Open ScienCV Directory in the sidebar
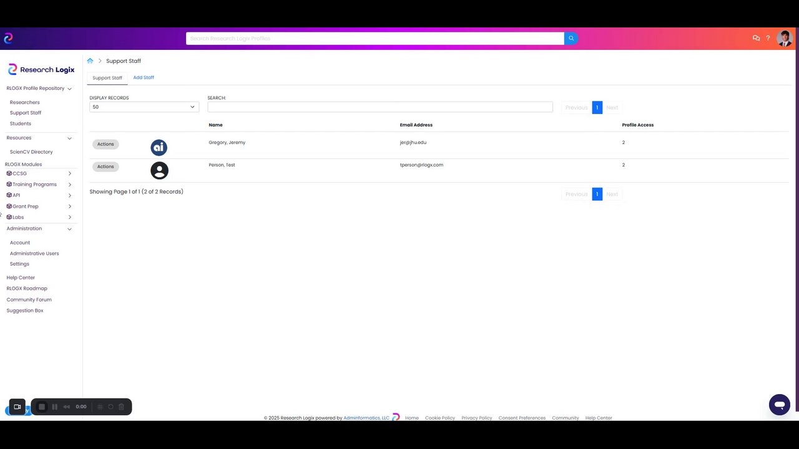The width and height of the screenshot is (799, 449). coord(31,152)
